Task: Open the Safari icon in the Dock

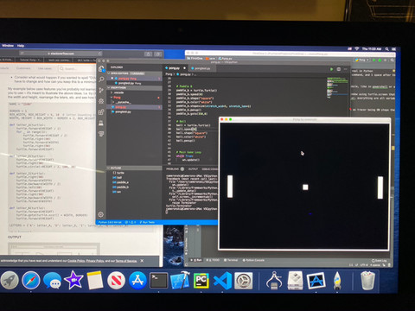Action: pos(31,280)
